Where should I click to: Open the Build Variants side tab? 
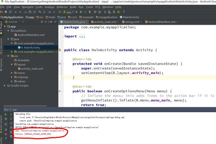click(1, 124)
